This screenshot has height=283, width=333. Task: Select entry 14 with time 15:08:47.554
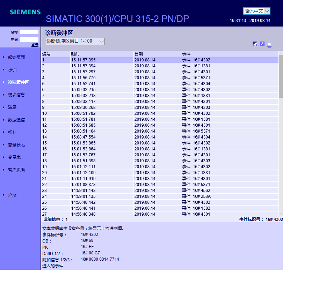click(160, 137)
